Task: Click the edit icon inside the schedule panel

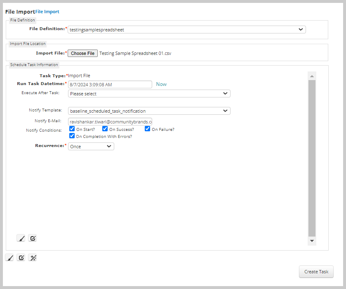Action: point(33,238)
